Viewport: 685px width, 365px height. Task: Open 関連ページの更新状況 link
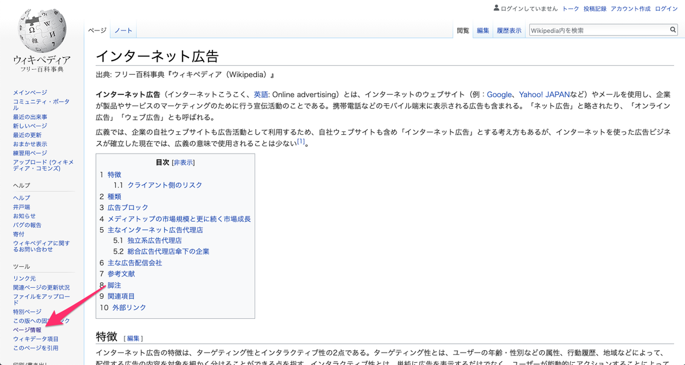point(41,287)
